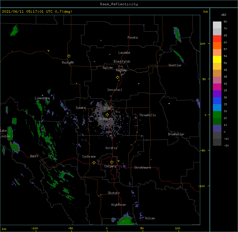Click the yellow diamond marker near RockyMH
This screenshot has height=232, width=238.
(x=69, y=56)
